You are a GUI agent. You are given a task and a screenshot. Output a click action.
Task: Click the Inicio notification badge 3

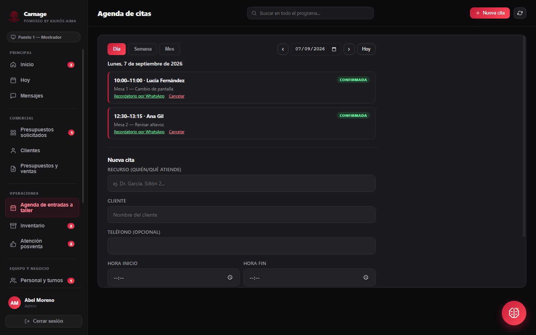click(x=71, y=65)
